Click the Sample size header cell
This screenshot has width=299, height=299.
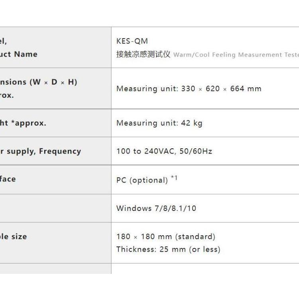click(x=56, y=243)
